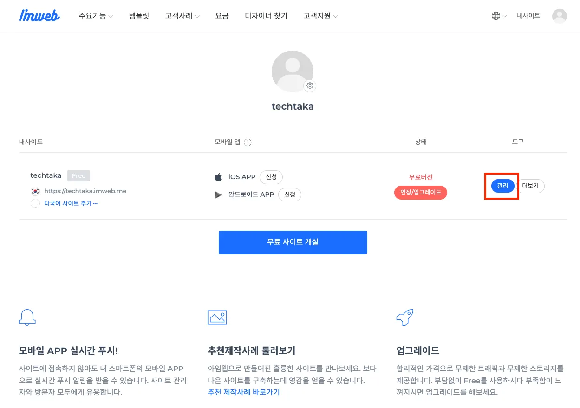Open 추천 제작사례 바로가기 link

click(244, 392)
